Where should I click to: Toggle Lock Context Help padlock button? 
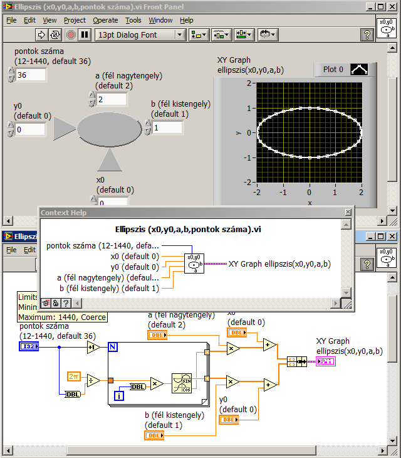[x=56, y=303]
